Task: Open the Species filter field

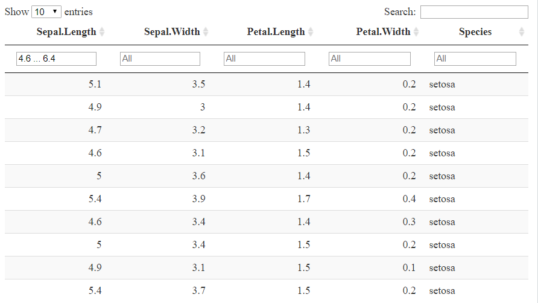Action: (x=475, y=59)
